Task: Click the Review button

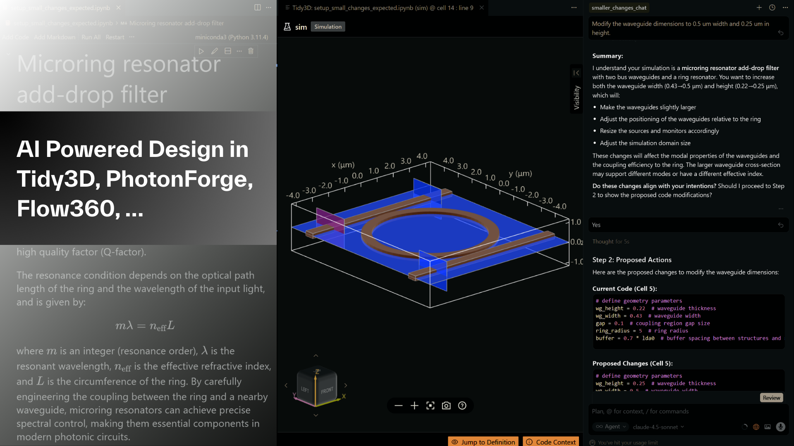Action: [x=771, y=398]
